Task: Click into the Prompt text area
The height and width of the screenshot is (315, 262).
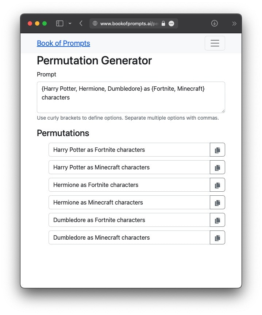Action: 131,97
